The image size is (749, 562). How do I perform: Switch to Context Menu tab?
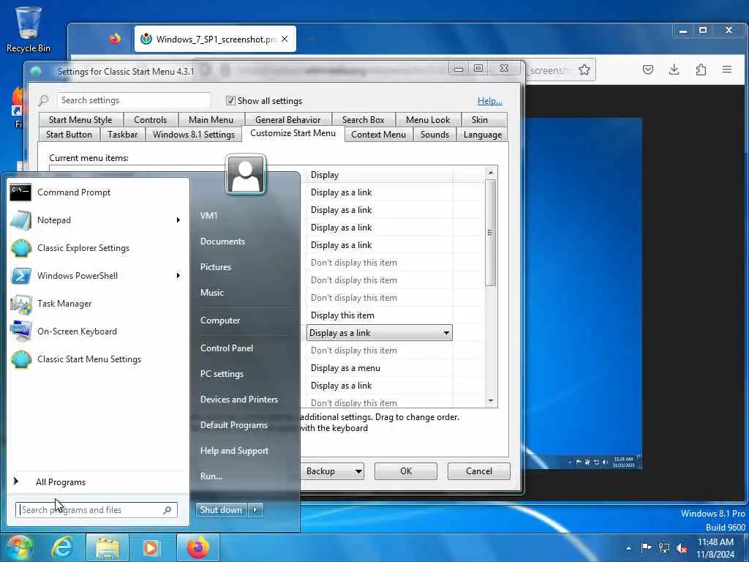point(378,135)
